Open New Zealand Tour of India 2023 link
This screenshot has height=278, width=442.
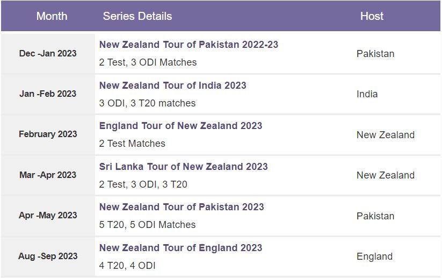pyautogui.click(x=172, y=85)
